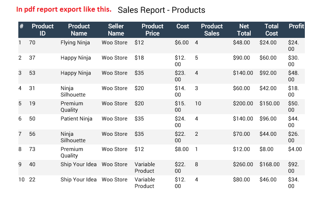The image size is (314, 197).
Task: Click Variable Product price in row 9
Action: tap(145, 167)
